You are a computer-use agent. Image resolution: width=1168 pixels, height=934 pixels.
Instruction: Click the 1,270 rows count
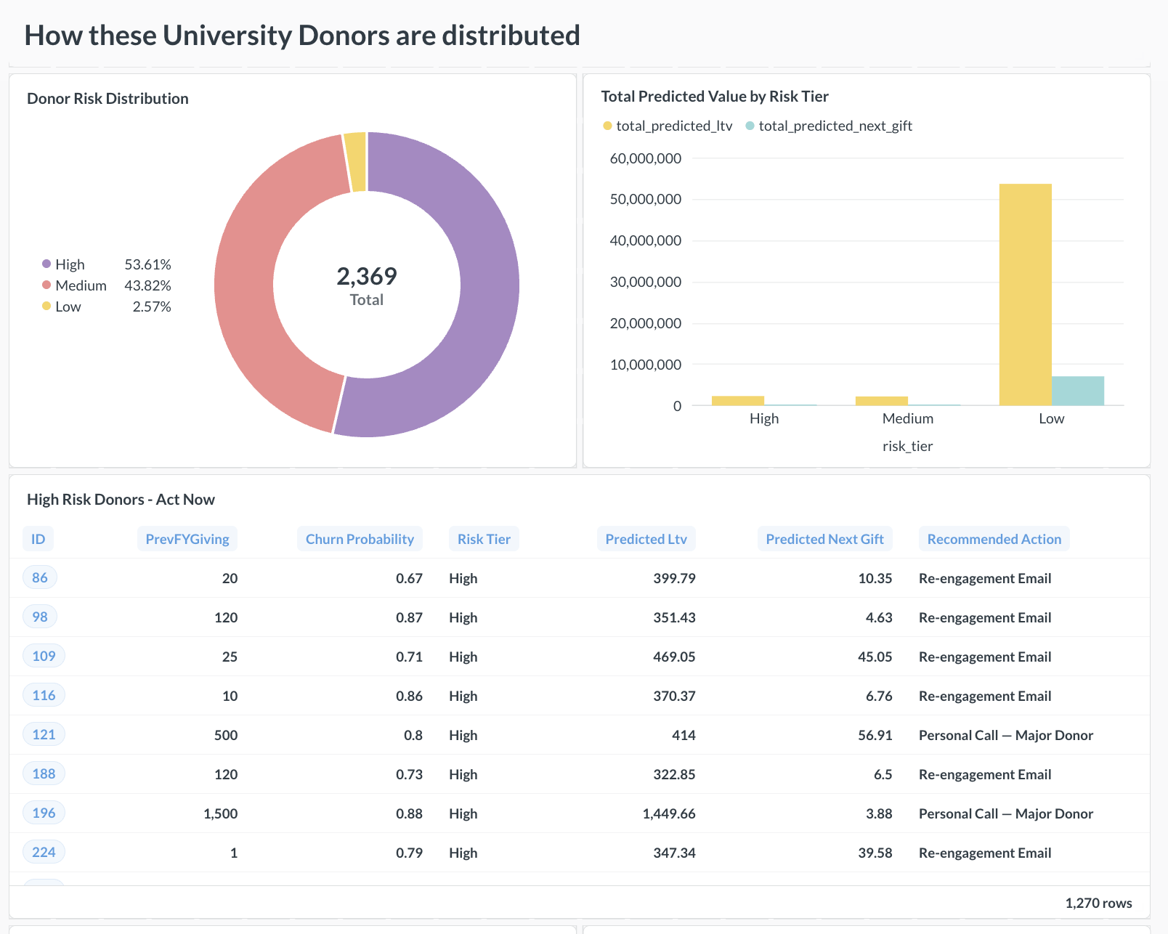tap(1098, 903)
